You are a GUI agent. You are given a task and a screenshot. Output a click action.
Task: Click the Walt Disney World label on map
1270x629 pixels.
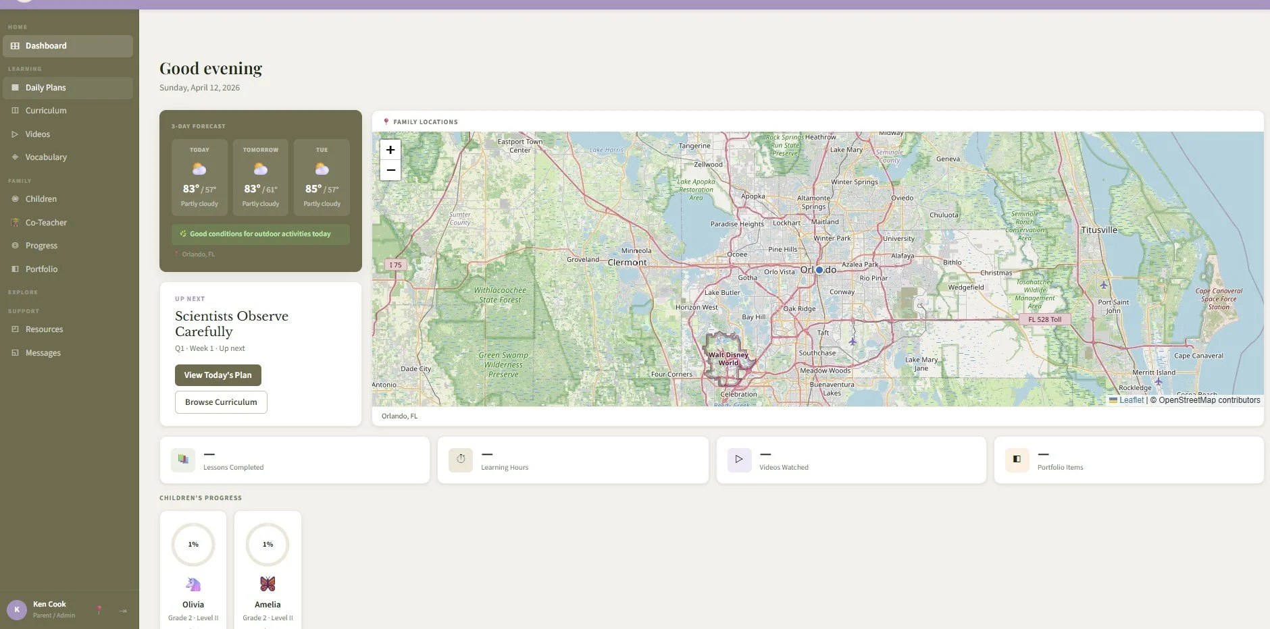728,358
